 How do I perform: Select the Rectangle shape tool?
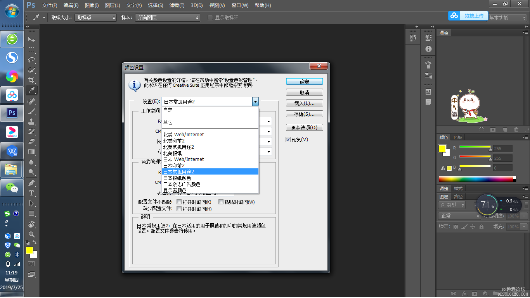[31, 213]
